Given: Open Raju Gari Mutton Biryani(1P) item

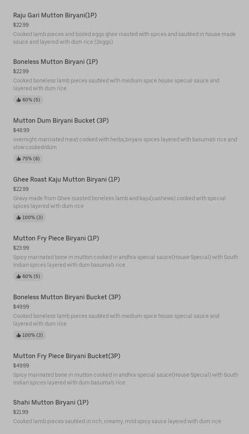Looking at the screenshot, I should pyautogui.click(x=55, y=15).
